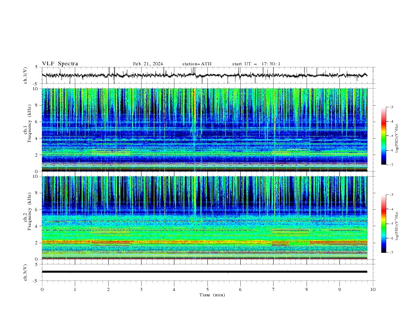Click the time axis tick label "3"
Screen dimensions: 420x325
[141, 289]
